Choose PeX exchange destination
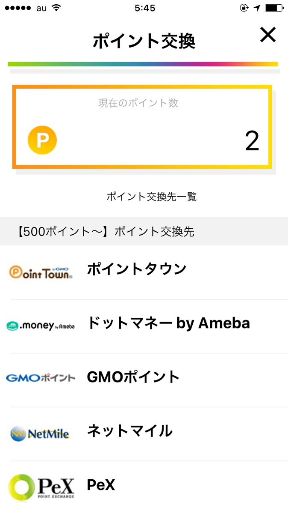Image resolution: width=288 pixels, height=514 pixels. tap(101, 485)
